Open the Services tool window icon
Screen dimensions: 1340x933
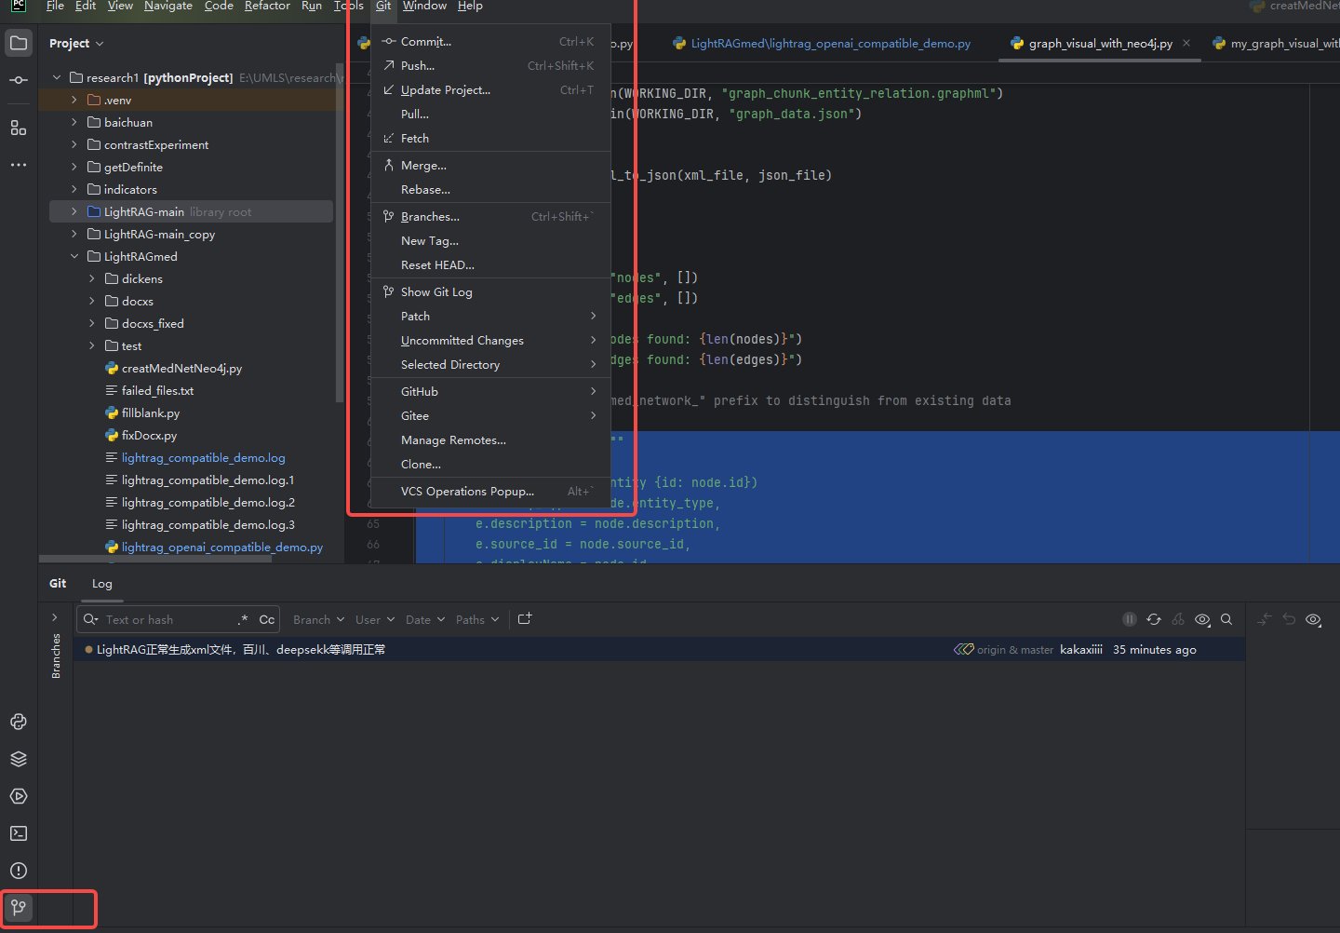tap(19, 796)
